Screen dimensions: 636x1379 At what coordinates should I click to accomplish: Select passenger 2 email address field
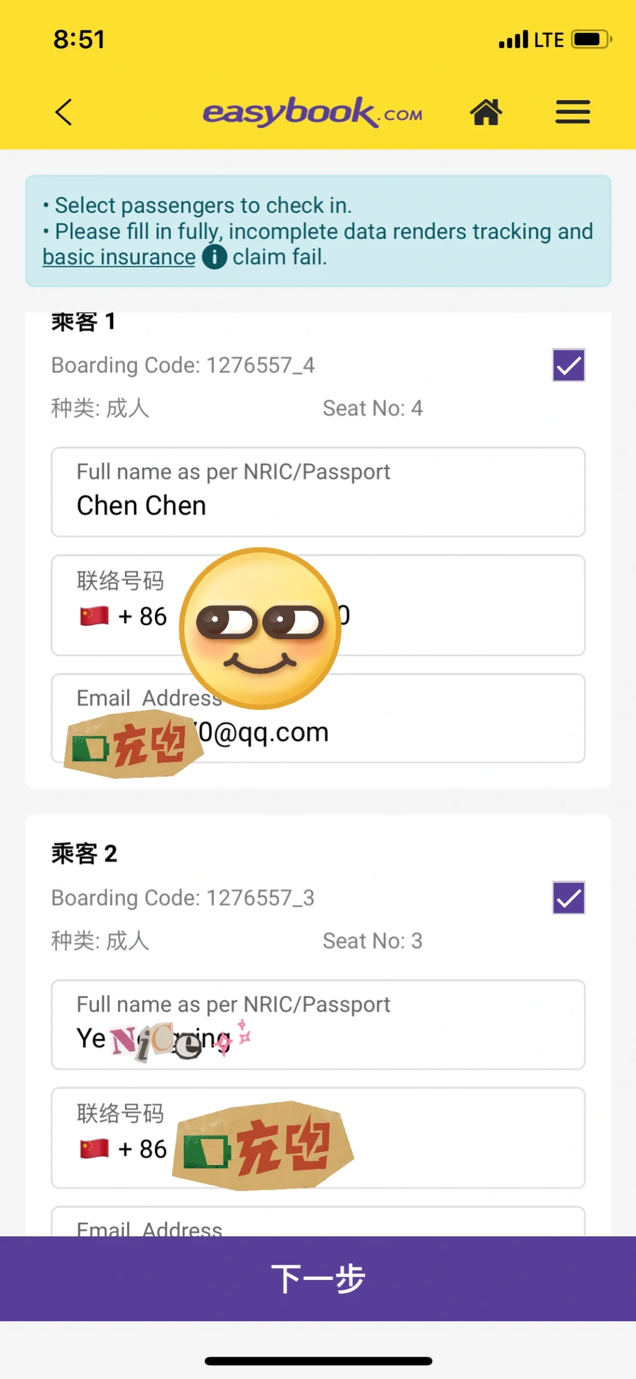pyautogui.click(x=318, y=1222)
